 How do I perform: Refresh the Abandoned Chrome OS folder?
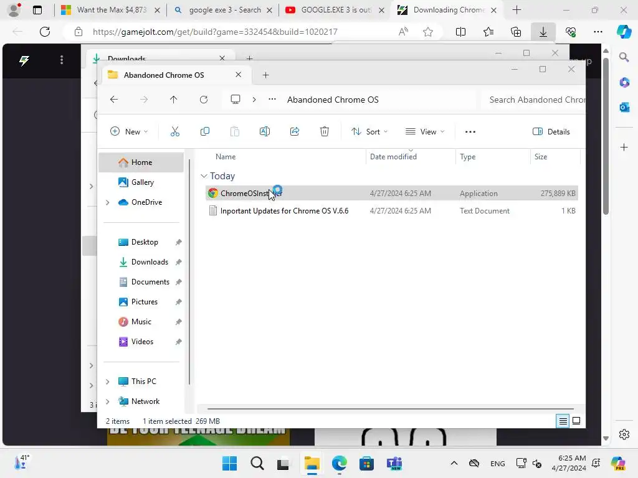pos(204,100)
